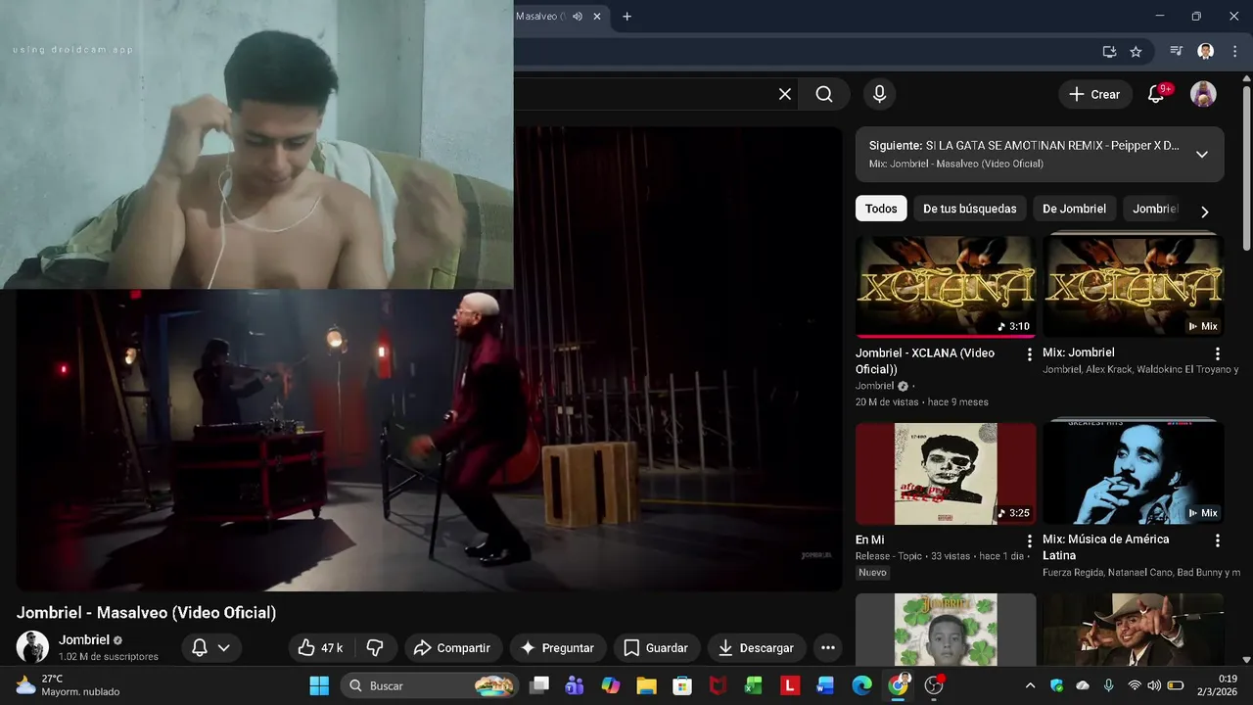Open the Mix: Jombriel XCLANA thumbnail

(x=1133, y=286)
